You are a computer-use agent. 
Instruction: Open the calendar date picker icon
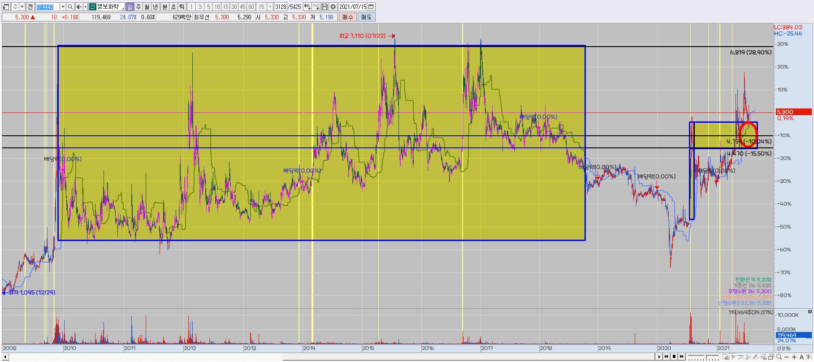[371, 7]
